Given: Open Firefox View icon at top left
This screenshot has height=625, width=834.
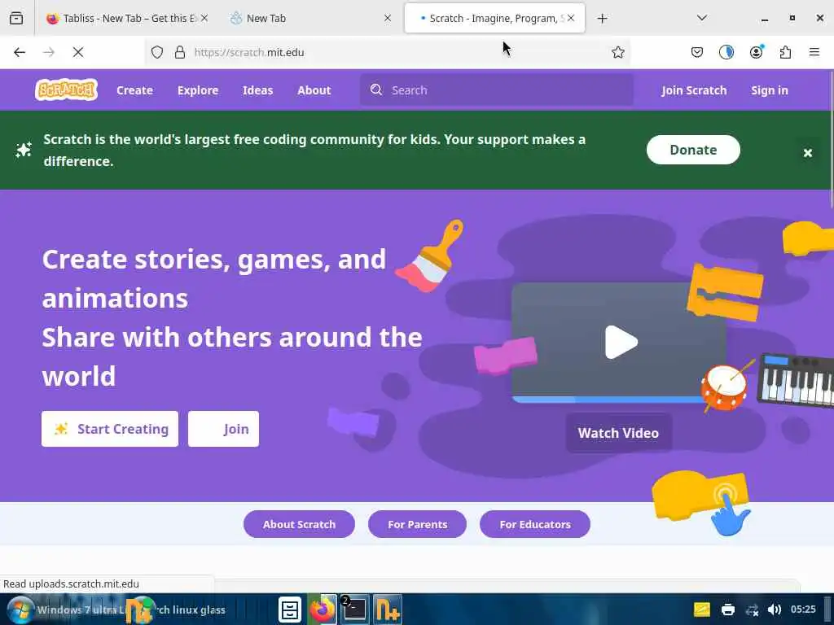Looking at the screenshot, I should [16, 19].
